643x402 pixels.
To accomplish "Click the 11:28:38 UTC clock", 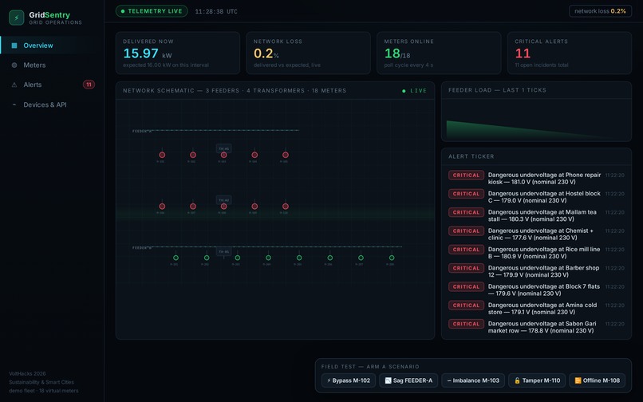I will click(216, 11).
